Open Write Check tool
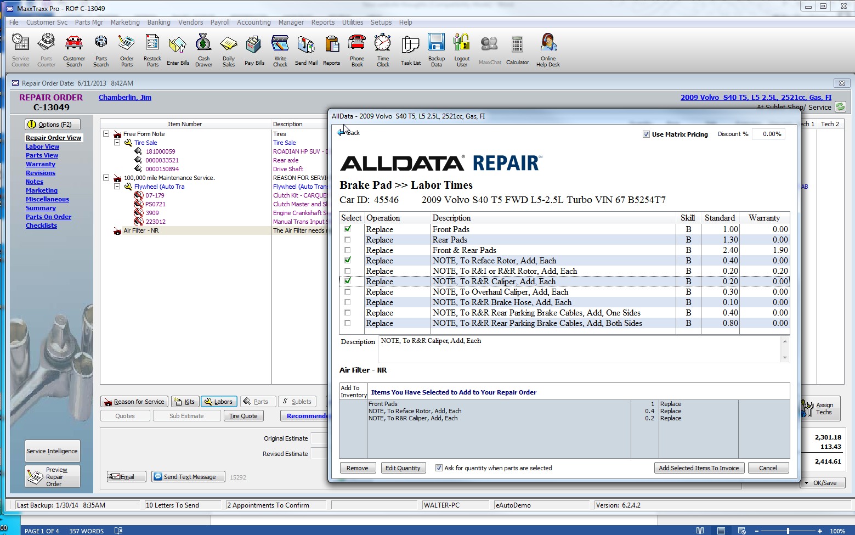 pyautogui.click(x=280, y=50)
